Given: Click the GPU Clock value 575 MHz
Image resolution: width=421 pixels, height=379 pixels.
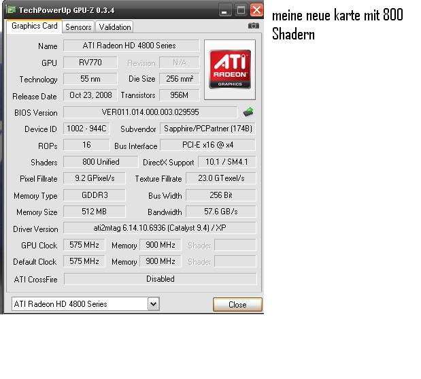Looking at the screenshot, I should pos(84,245).
